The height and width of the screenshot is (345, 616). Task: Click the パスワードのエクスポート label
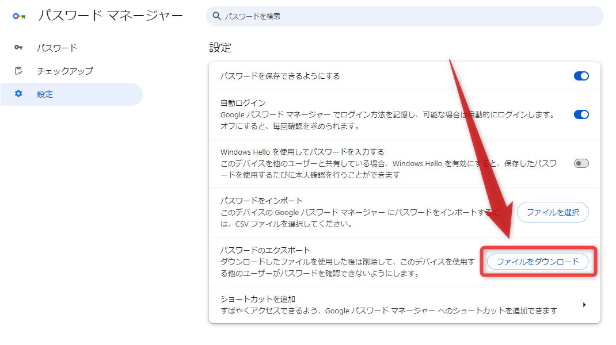[x=265, y=250]
